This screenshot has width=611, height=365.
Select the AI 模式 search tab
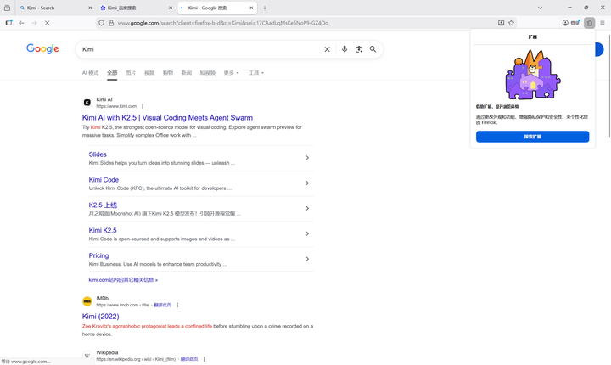coord(90,73)
